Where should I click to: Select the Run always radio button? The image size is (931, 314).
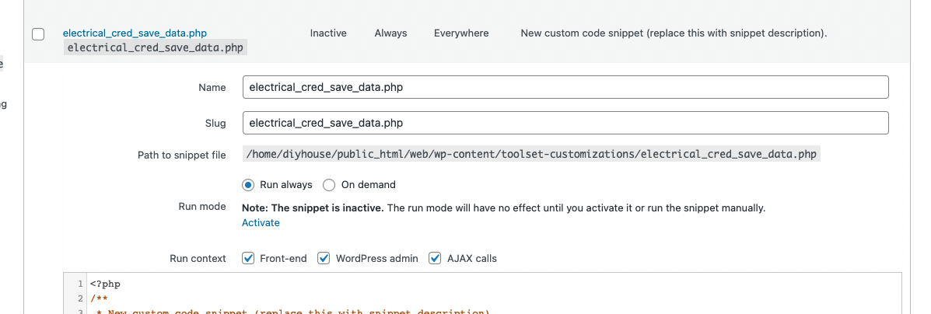coord(248,185)
